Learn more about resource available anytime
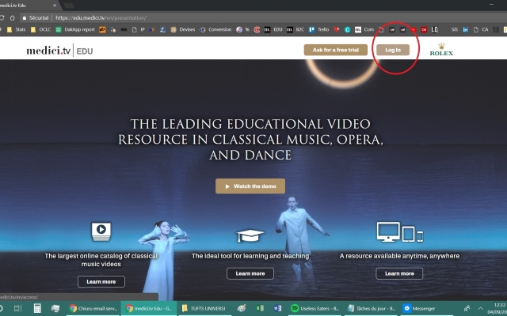The image size is (507, 316). (399, 273)
